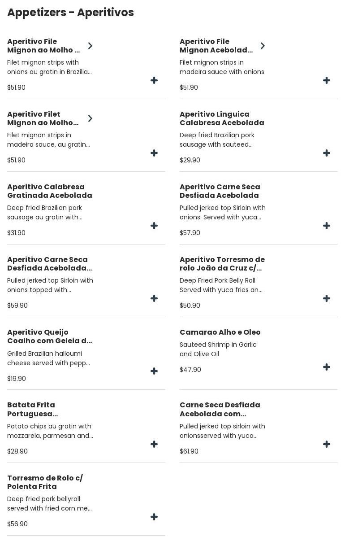This screenshot has width=345, height=537.
Task: Add Aperitivo File Mignon Acebolado plus icon
Action: [327, 81]
